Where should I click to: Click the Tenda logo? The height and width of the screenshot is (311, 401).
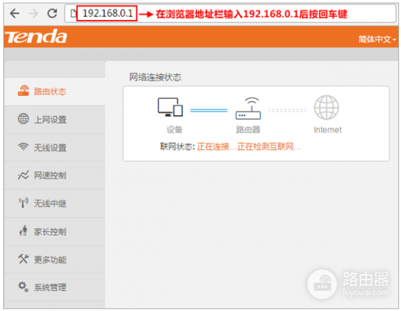pos(36,37)
